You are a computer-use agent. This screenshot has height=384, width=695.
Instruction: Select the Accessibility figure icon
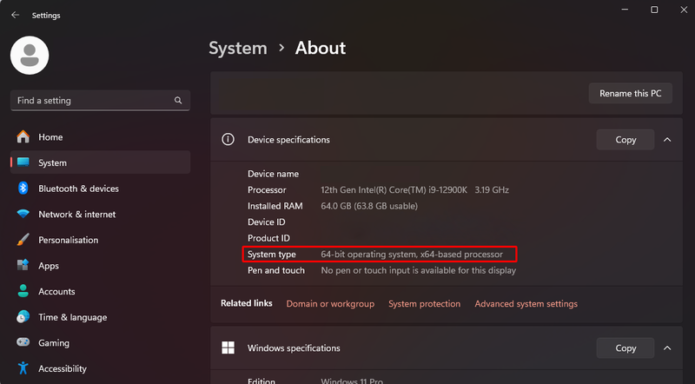23,368
